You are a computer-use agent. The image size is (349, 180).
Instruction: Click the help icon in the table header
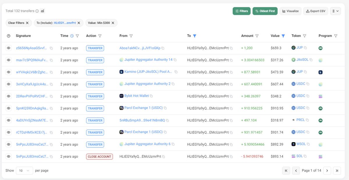pyautogui.click(x=8, y=36)
